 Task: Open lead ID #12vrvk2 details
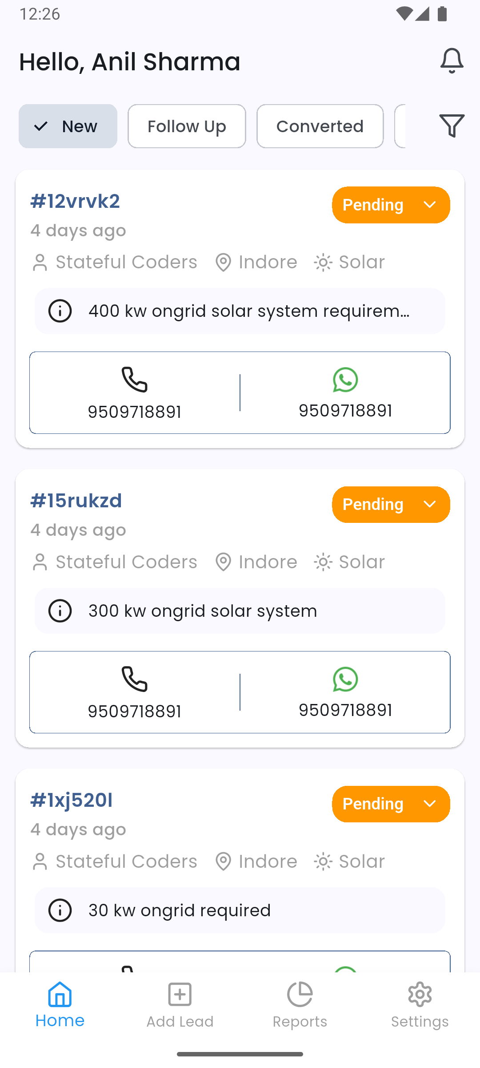(75, 201)
